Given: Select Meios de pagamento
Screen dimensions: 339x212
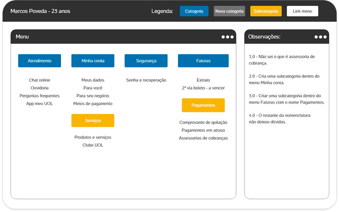Looking at the screenshot, I should point(93,103).
